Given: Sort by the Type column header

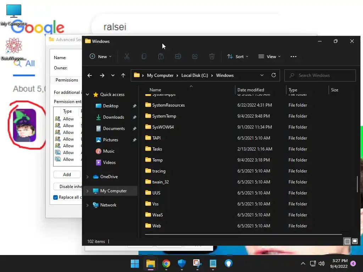Looking at the screenshot, I should pos(307,90).
